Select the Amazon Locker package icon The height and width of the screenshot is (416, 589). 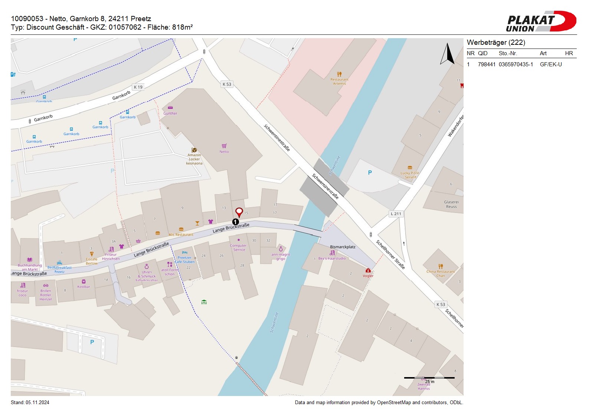click(x=194, y=150)
